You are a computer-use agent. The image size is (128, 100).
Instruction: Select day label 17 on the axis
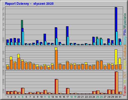67,97
